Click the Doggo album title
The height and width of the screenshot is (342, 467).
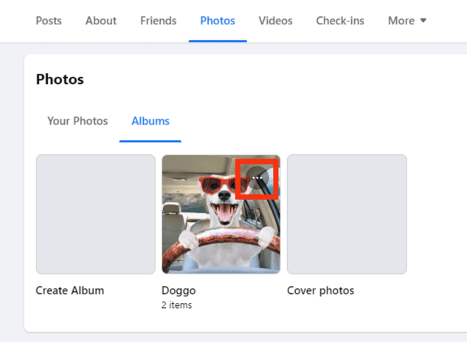[179, 290]
